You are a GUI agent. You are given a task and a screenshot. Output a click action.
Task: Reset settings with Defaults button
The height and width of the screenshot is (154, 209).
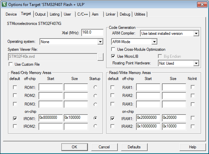134,147
